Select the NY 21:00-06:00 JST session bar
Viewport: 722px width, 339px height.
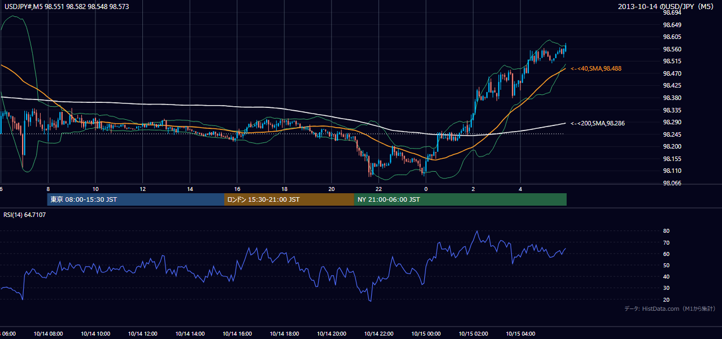pos(460,199)
